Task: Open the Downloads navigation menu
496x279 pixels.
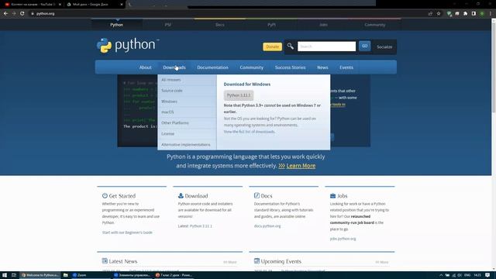Action: coord(174,67)
